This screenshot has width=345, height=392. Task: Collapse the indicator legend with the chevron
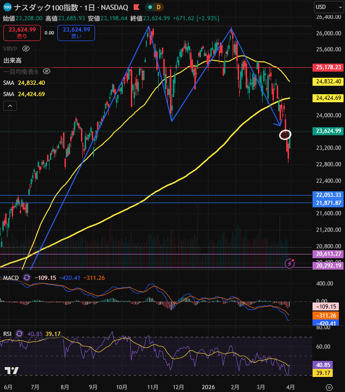coord(10,106)
